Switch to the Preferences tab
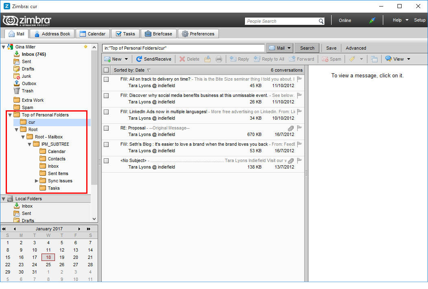Screen dimensions: 428x289 click(x=199, y=34)
